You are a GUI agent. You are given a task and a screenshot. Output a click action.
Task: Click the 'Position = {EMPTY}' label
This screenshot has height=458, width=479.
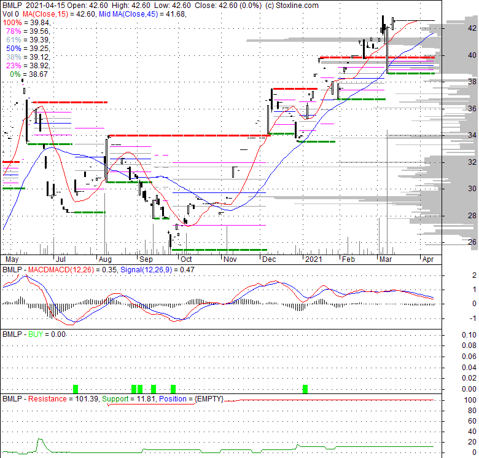tap(191, 399)
